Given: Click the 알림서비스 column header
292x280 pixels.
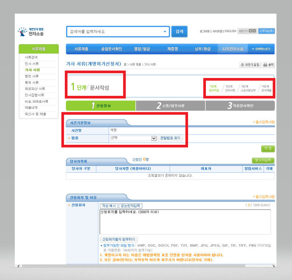Looking at the screenshot, I should pyautogui.click(x=253, y=169).
